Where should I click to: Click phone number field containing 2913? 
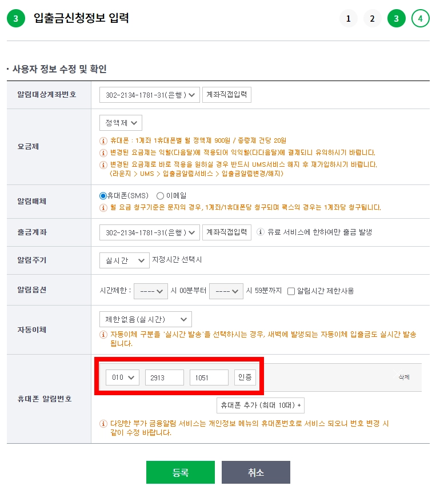coord(164,377)
